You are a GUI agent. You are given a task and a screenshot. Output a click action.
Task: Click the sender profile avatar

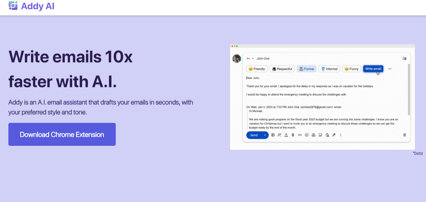[x=237, y=59]
